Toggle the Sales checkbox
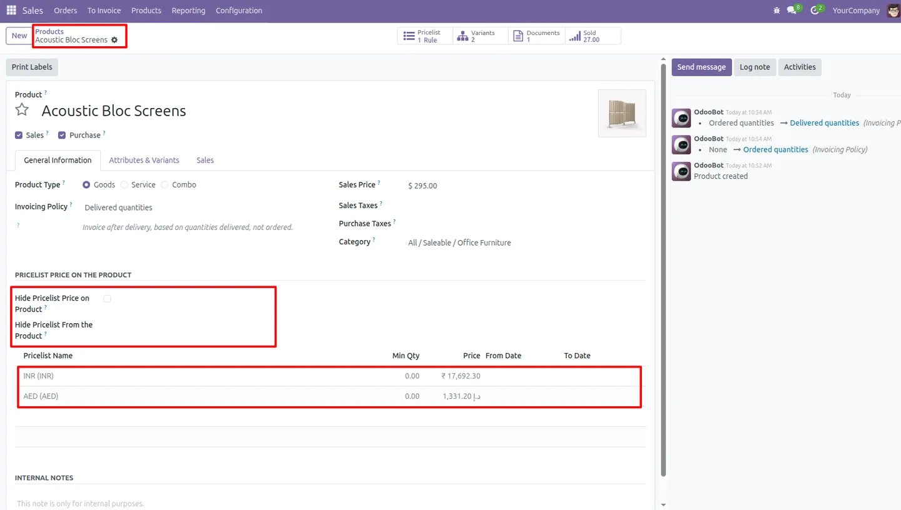Viewport: 901px width, 510px height. point(19,135)
